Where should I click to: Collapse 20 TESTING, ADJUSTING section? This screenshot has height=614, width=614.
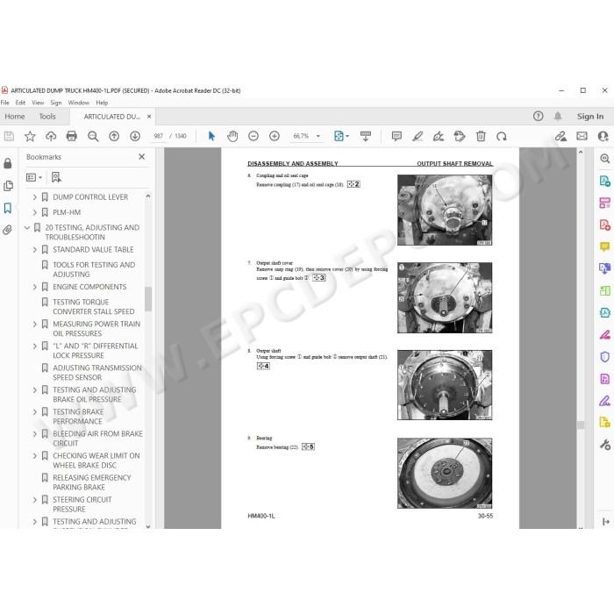coord(27,227)
